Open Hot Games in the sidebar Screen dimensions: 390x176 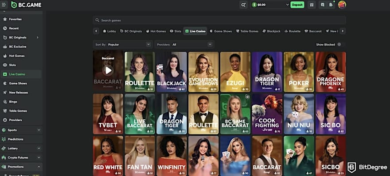pos(21,56)
